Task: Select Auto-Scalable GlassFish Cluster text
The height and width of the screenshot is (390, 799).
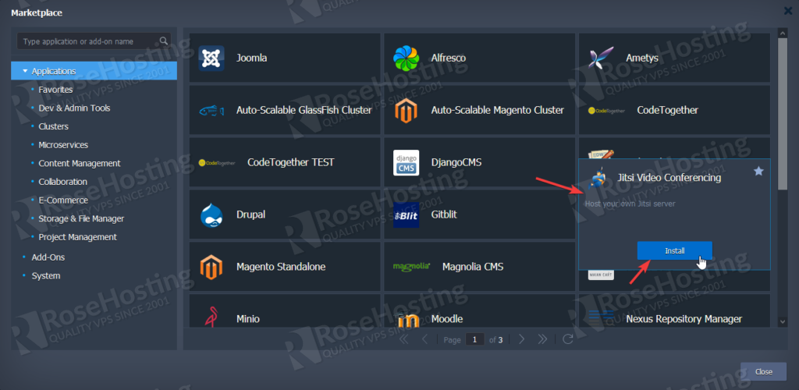Action: (x=304, y=110)
